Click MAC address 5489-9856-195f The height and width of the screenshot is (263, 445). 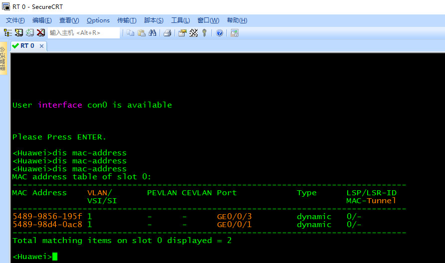(47, 217)
